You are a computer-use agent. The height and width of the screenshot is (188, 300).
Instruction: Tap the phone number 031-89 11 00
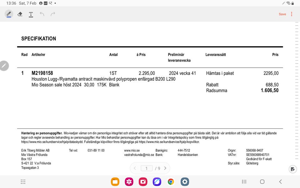click(x=96, y=150)
